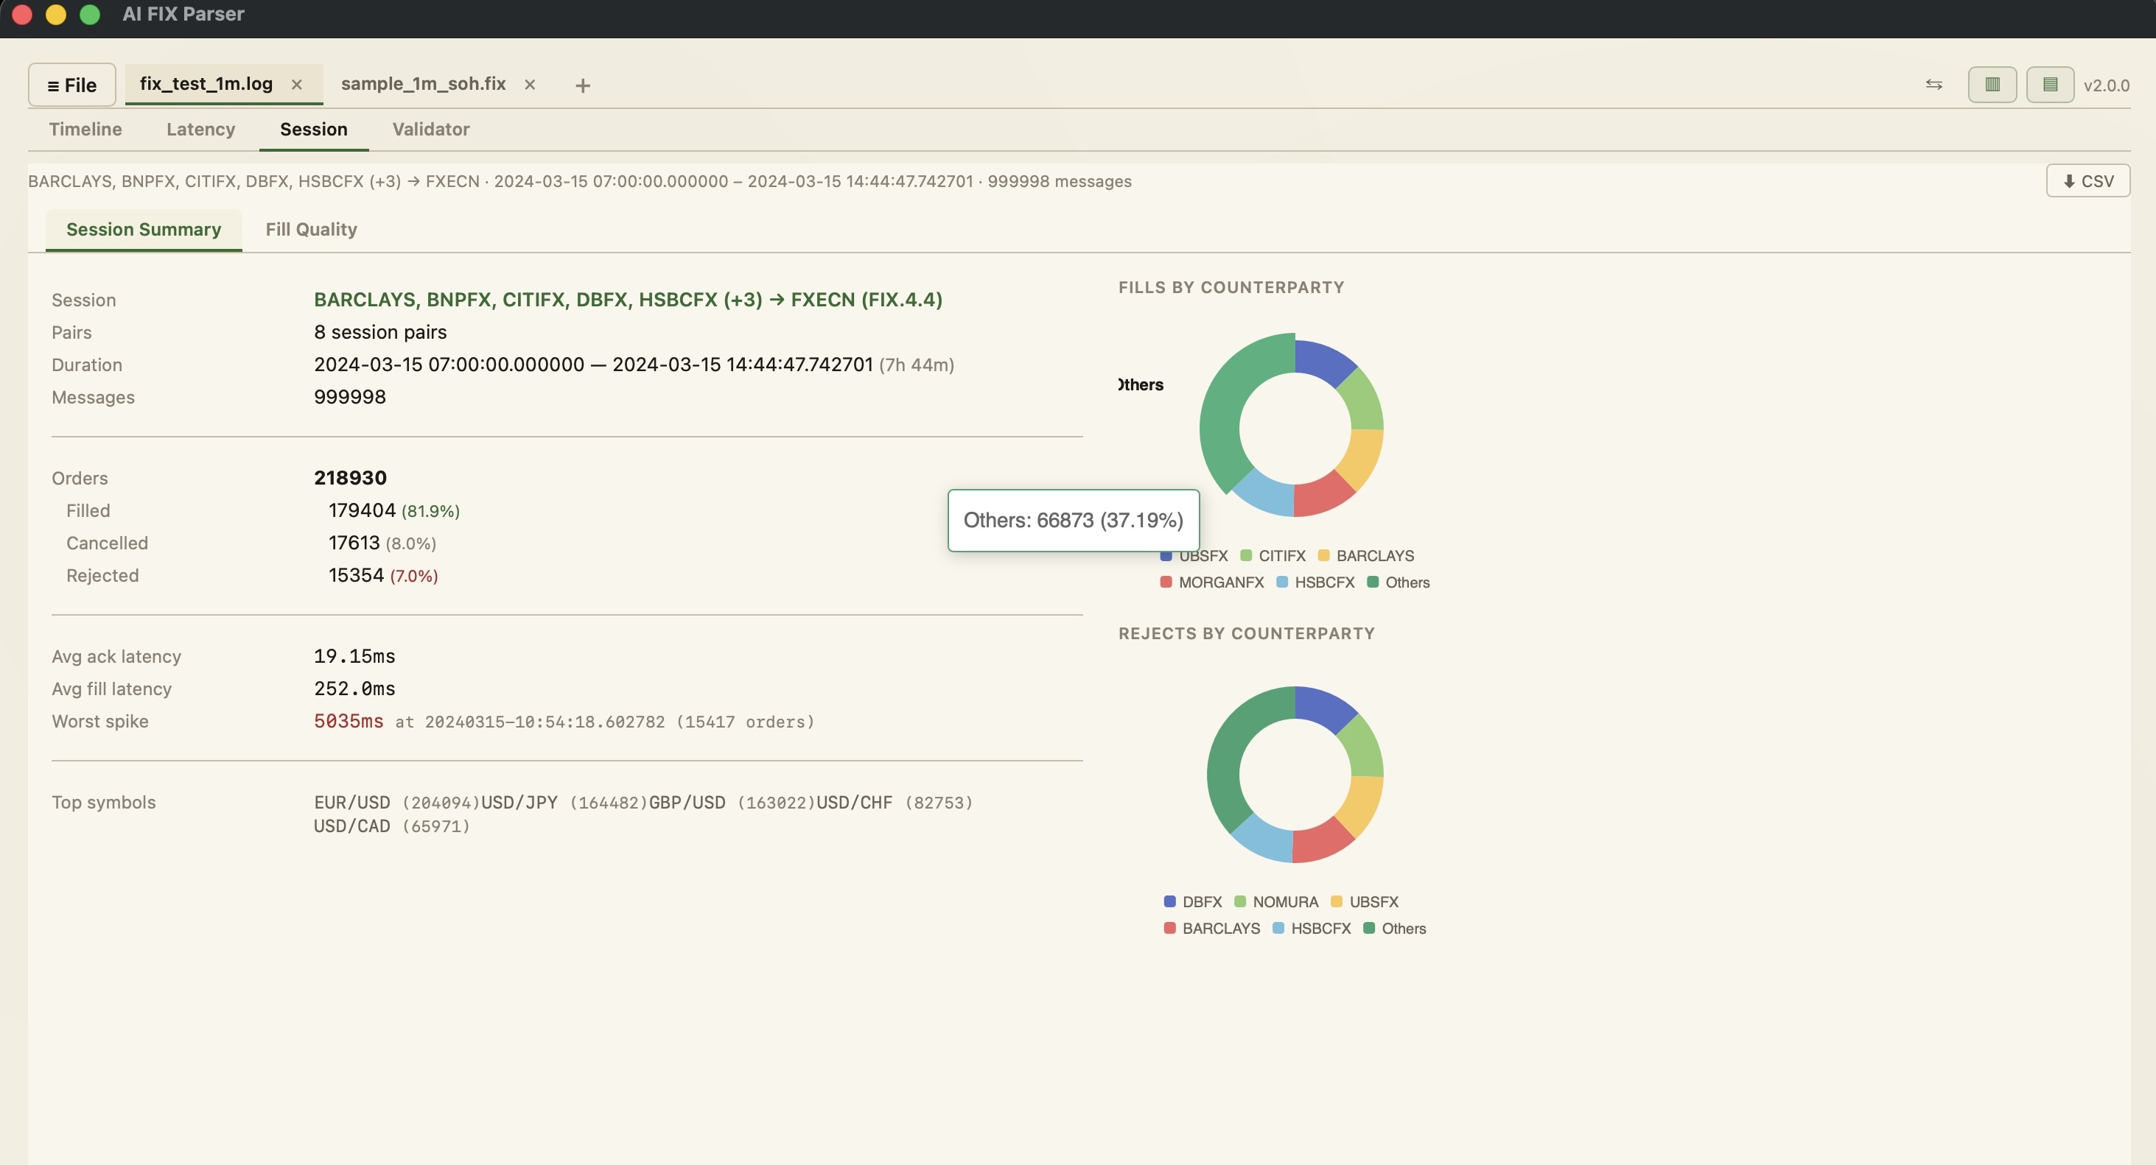
Task: Switch to the sample_1m_soh.fix file tab
Action: click(424, 84)
